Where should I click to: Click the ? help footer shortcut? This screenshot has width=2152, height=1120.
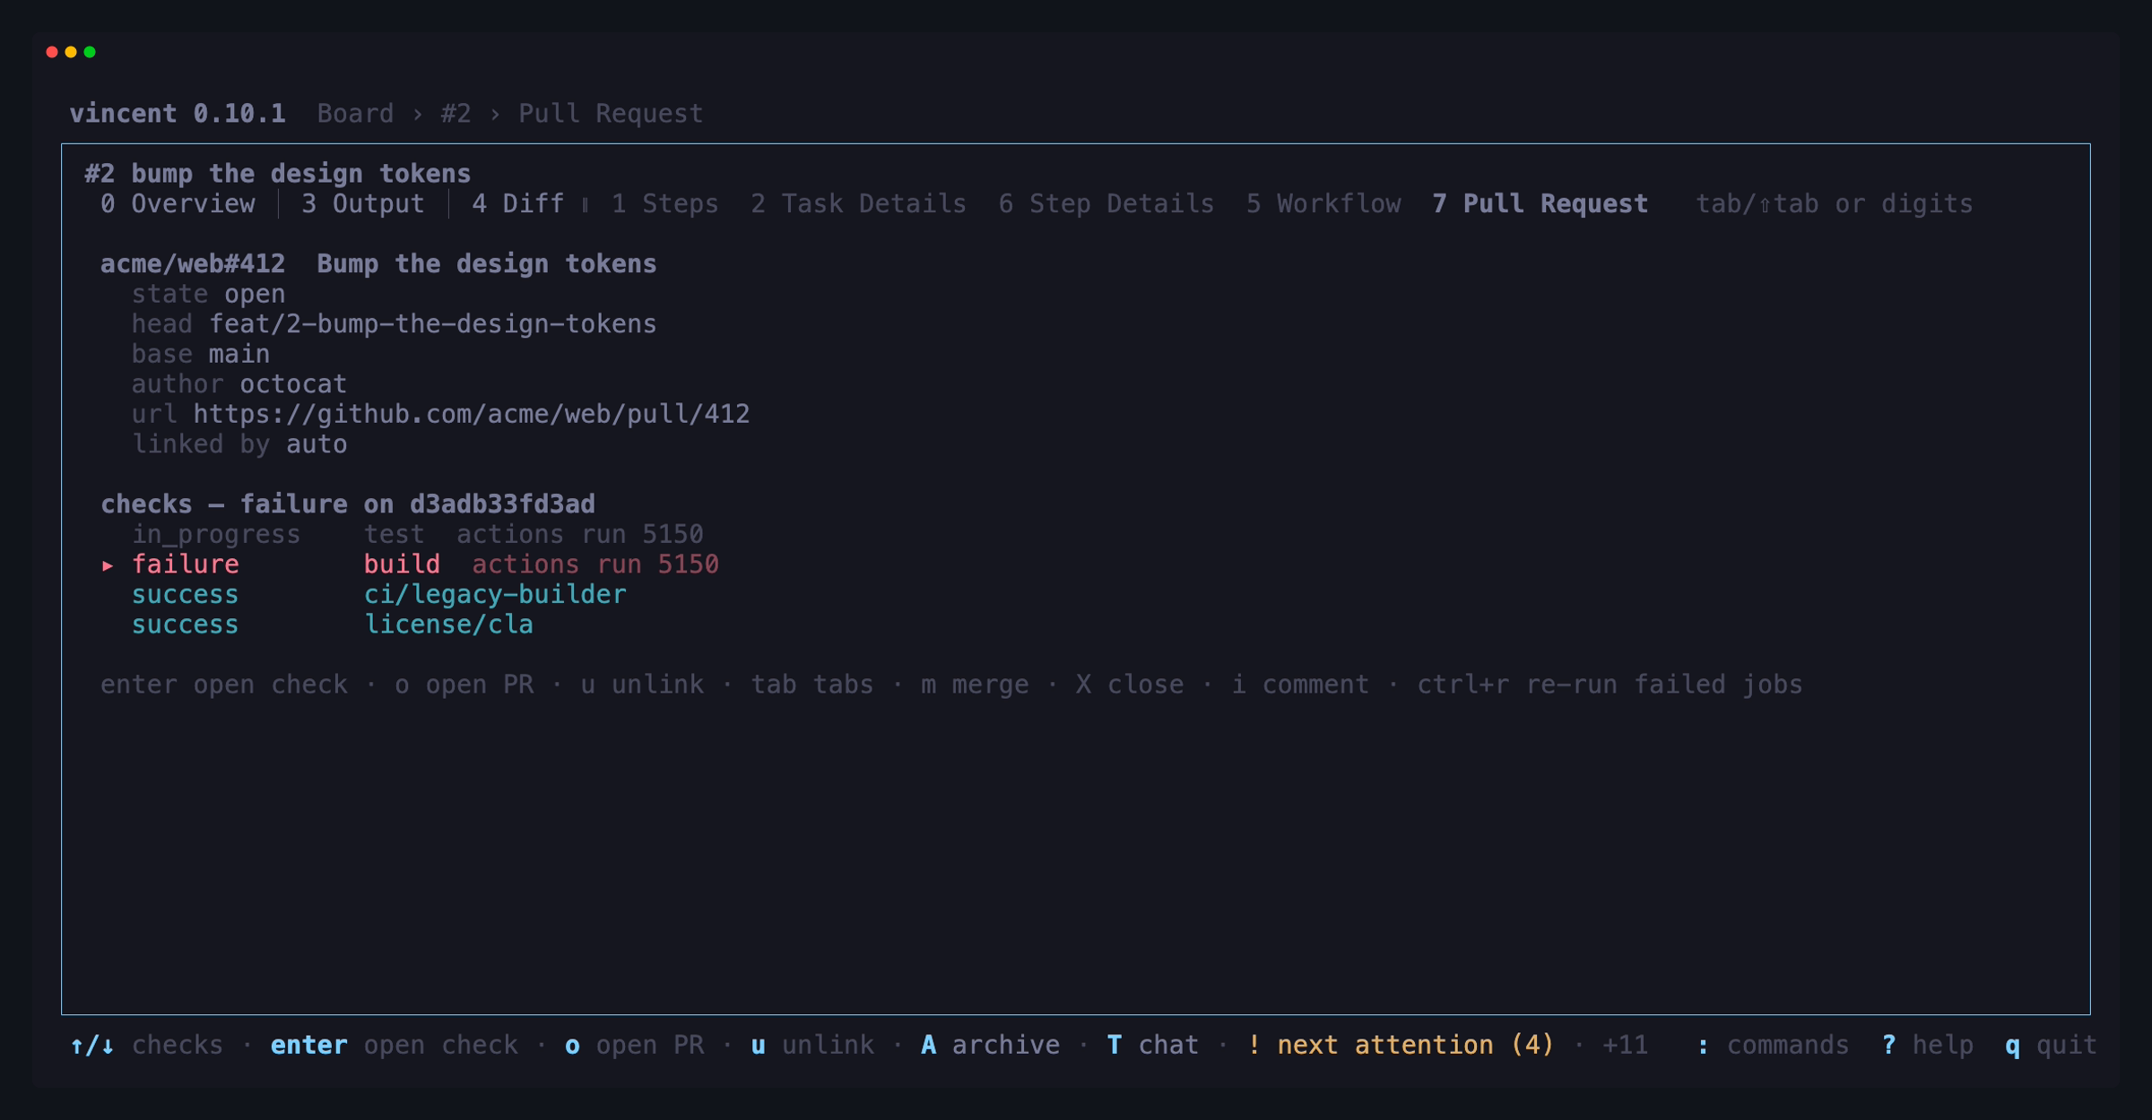[1927, 1046]
